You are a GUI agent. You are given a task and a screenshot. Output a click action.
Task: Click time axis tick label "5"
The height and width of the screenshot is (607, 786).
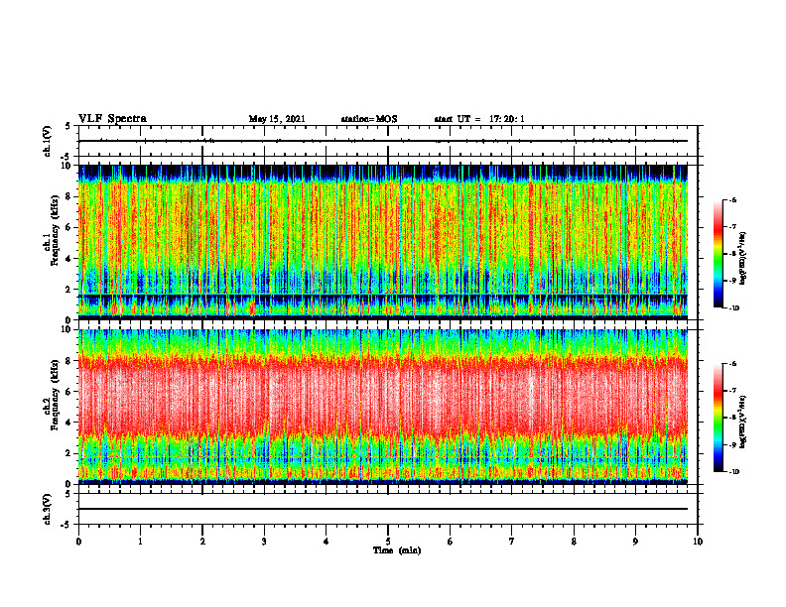tap(388, 542)
